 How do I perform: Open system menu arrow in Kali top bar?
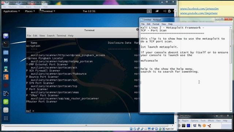point(173,11)
